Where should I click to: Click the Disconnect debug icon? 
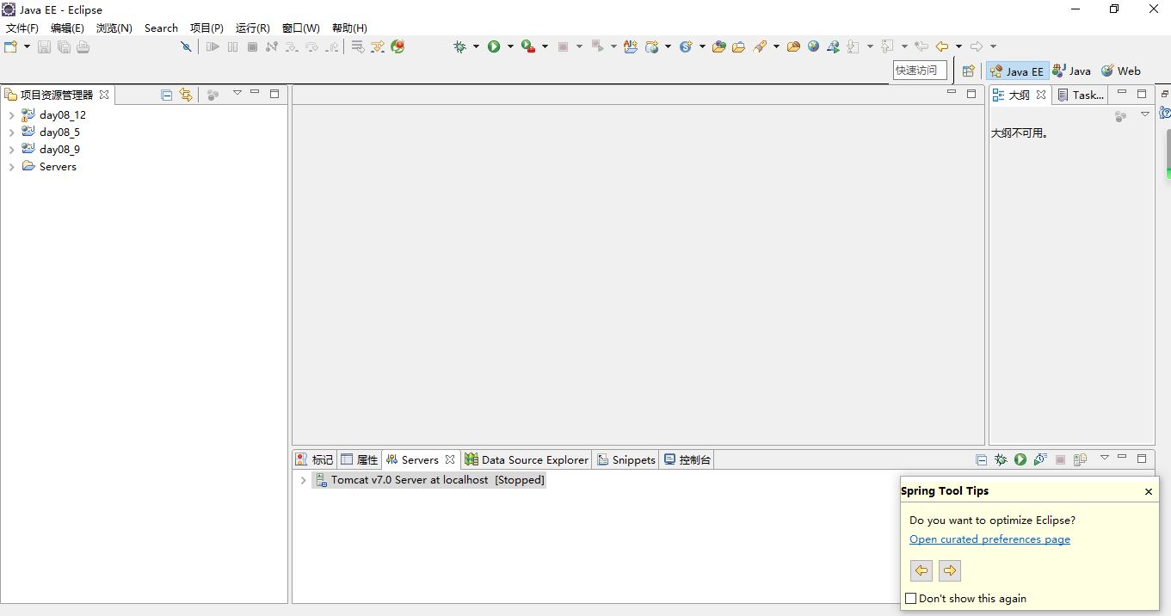click(272, 46)
